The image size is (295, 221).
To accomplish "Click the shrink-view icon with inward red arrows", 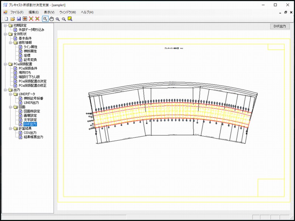I will (x=38, y=18).
